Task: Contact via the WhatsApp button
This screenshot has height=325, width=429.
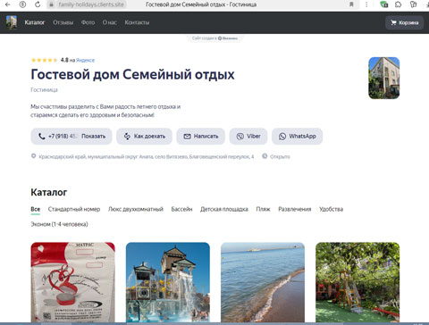Action: click(297, 137)
